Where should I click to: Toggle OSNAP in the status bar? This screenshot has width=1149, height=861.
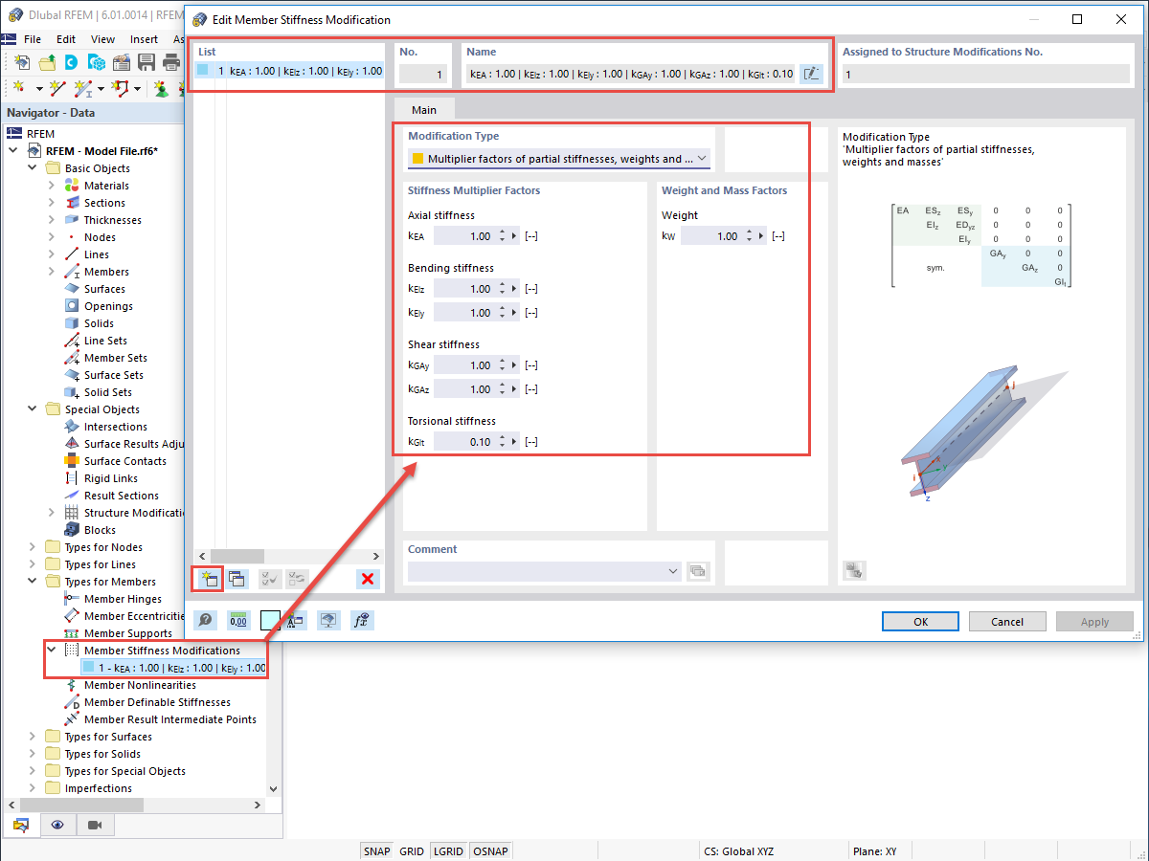[x=490, y=850]
